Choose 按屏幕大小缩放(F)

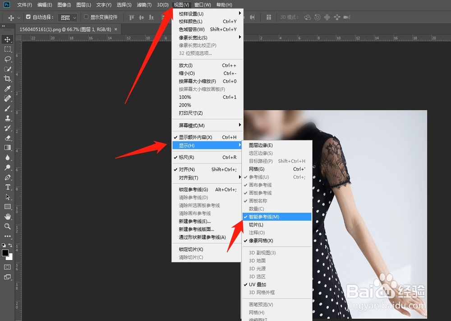click(x=207, y=81)
